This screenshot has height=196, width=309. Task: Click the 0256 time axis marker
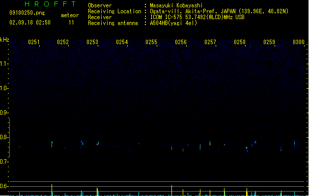(181, 42)
